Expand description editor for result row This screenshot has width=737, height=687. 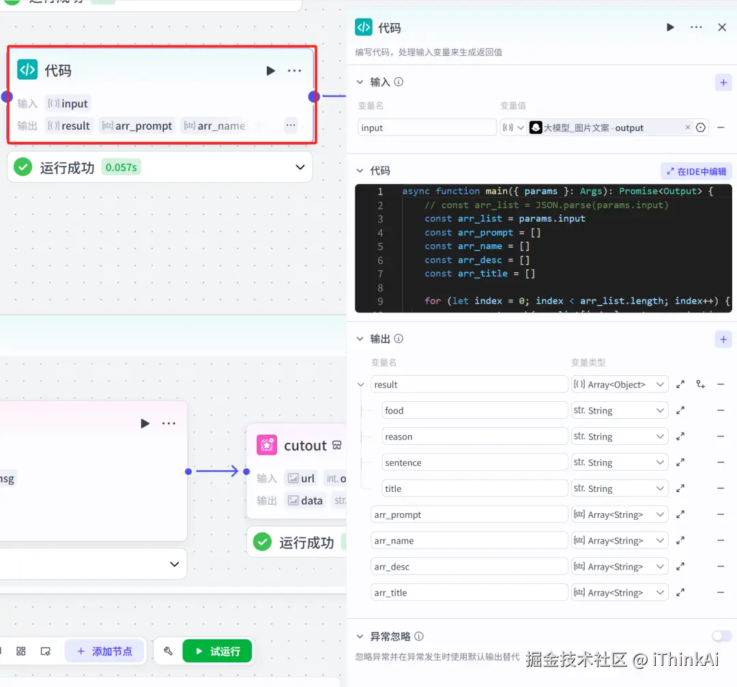(x=680, y=384)
